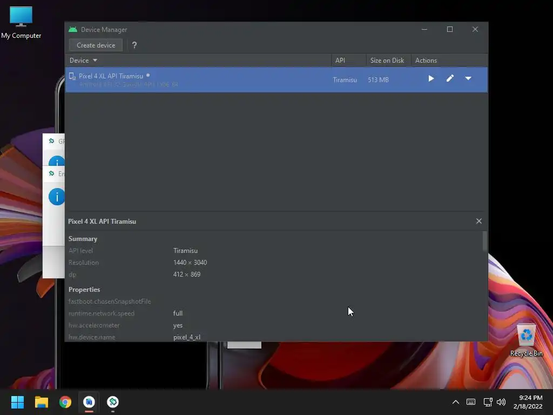Viewport: 553px width, 415px height.
Task: Click the Summary section heading
Action: point(83,239)
